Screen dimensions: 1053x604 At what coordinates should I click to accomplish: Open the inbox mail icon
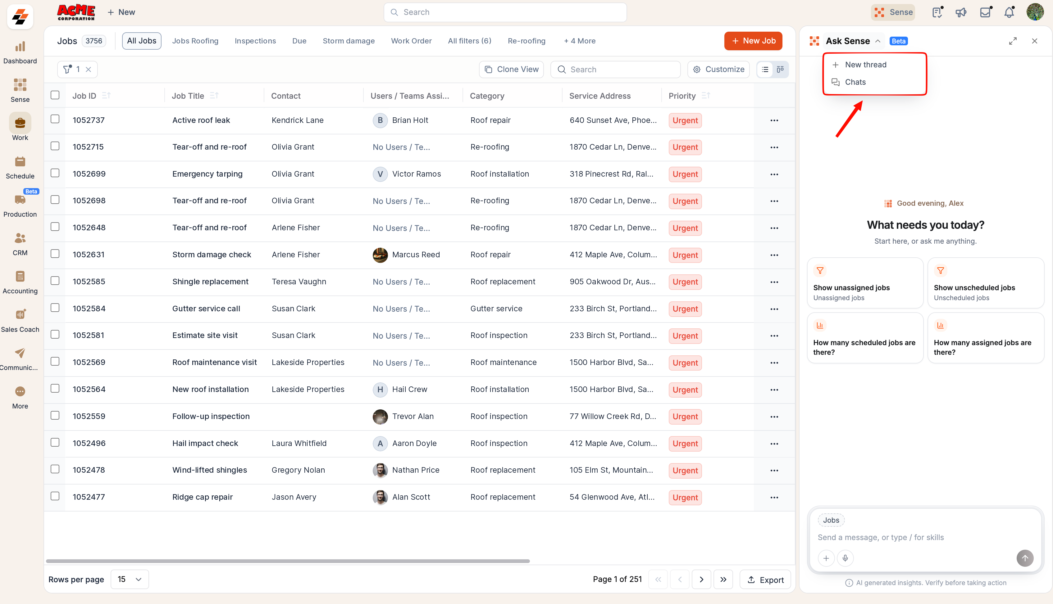click(985, 12)
